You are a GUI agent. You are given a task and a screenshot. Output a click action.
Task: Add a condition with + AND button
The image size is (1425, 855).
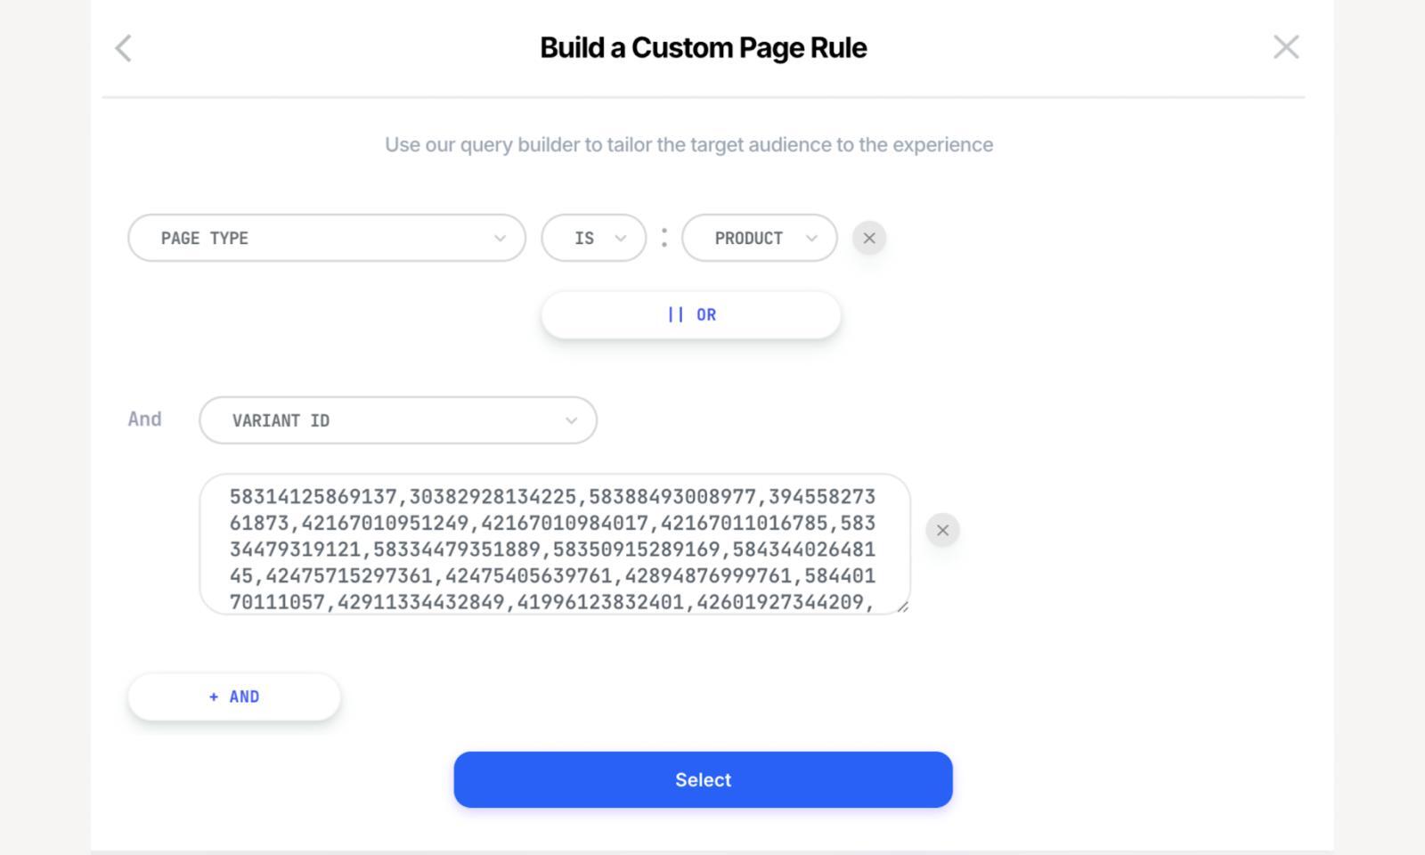234,696
